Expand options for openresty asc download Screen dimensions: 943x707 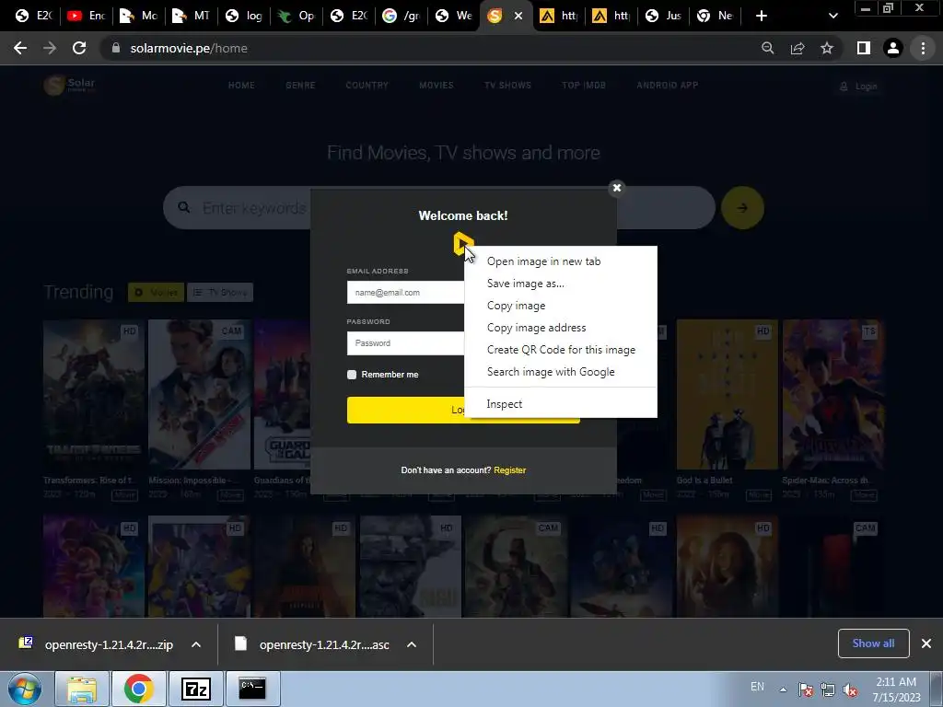(412, 644)
